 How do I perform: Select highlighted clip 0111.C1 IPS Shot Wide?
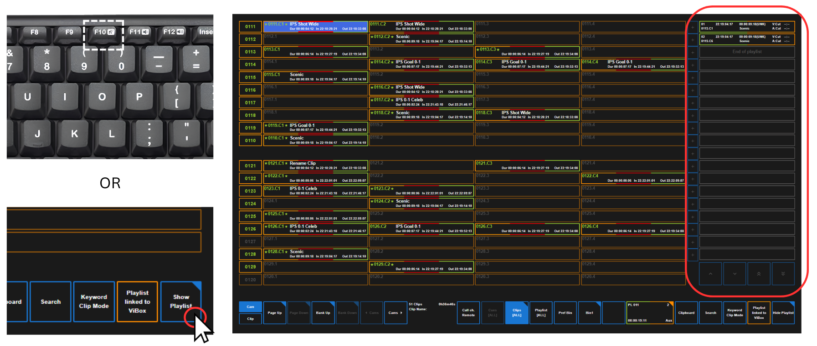316,26
